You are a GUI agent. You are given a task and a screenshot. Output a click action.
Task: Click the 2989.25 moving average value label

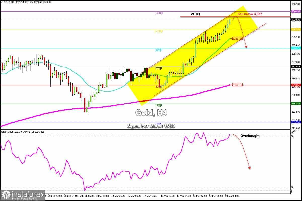[x=237, y=39]
